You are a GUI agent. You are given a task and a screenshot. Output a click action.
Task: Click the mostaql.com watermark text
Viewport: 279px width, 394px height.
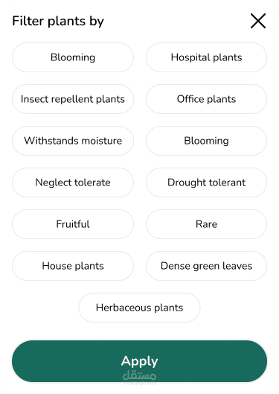click(140, 383)
